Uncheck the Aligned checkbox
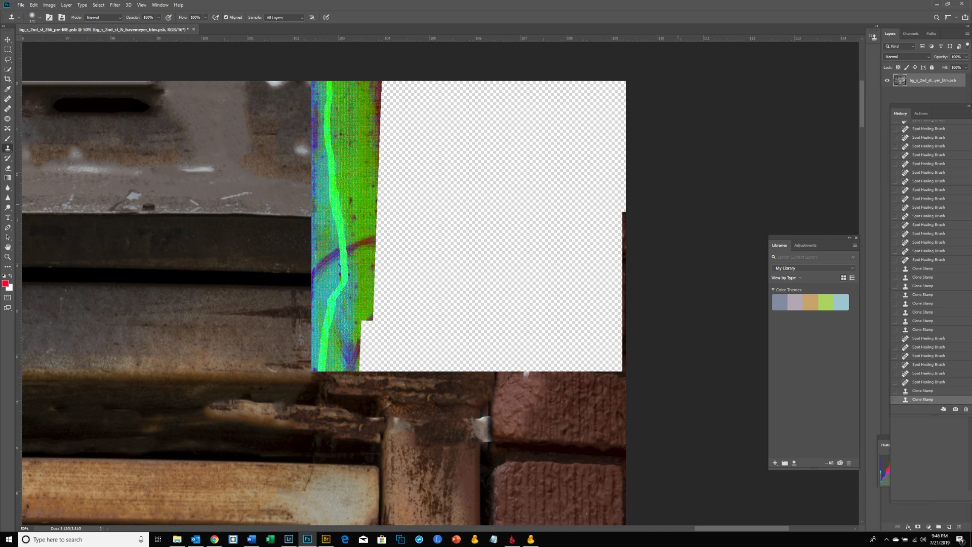 [x=226, y=17]
